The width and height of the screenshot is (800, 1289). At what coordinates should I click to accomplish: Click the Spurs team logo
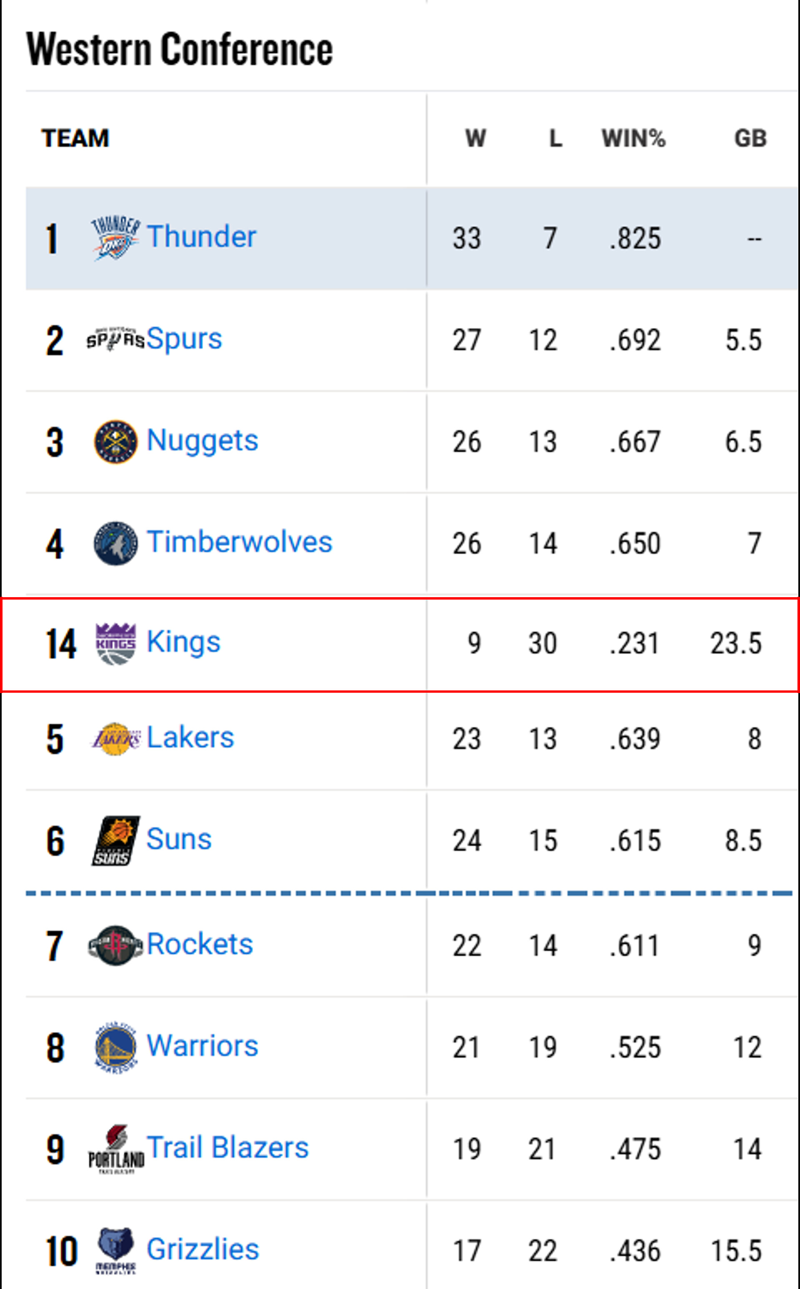pos(115,339)
